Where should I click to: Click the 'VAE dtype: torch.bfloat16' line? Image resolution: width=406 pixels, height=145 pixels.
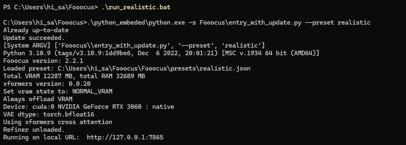click(48, 114)
